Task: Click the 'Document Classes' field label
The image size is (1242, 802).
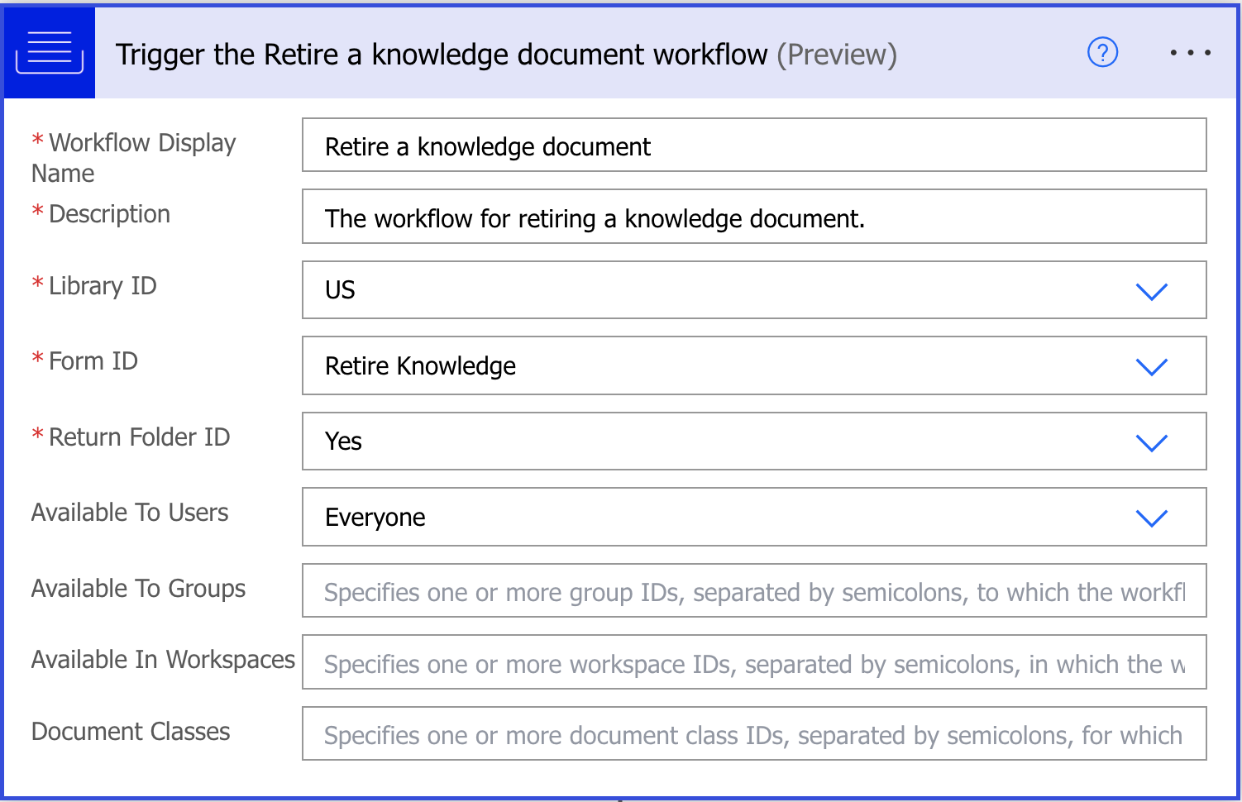Action: [x=131, y=732]
